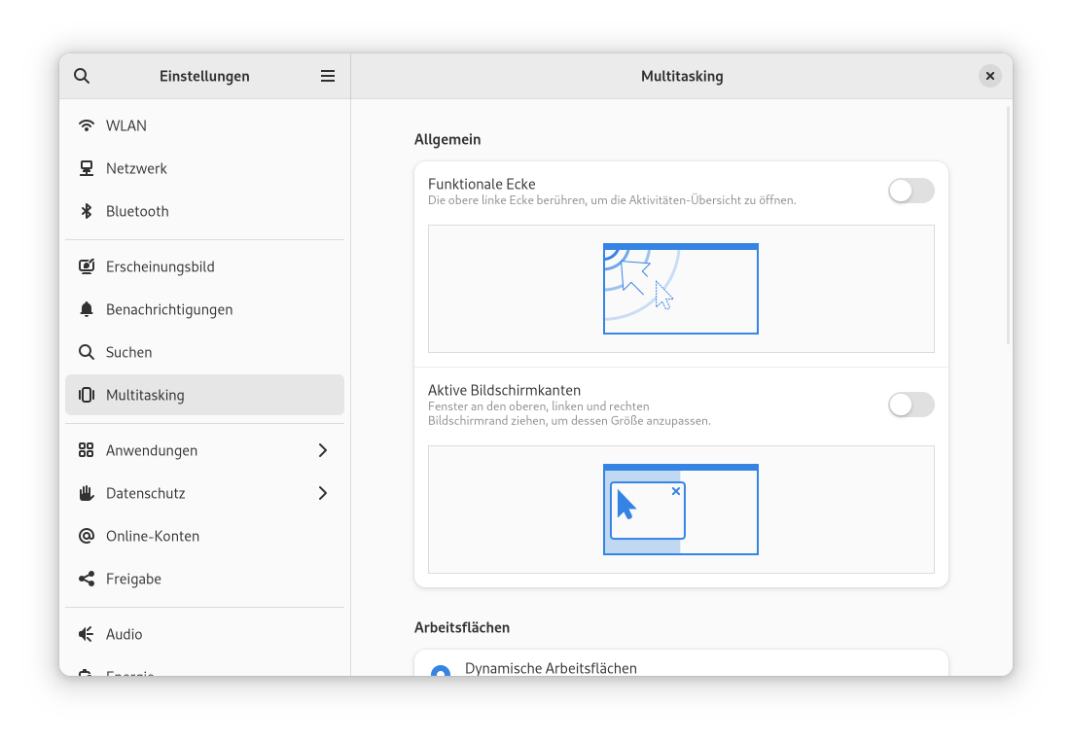The width and height of the screenshot is (1072, 741).
Task: Click the Aktive Bildschirmkanten preview illustration
Action: pos(681,510)
